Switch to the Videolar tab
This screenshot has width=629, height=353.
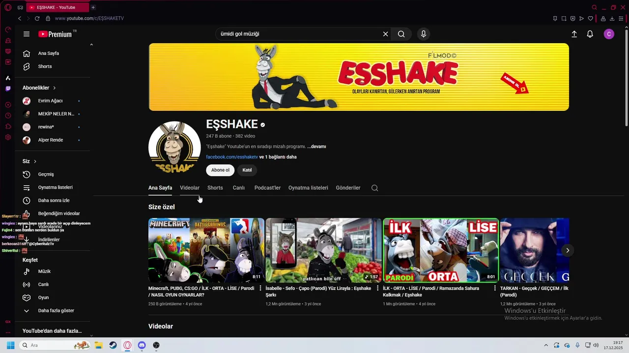click(190, 188)
